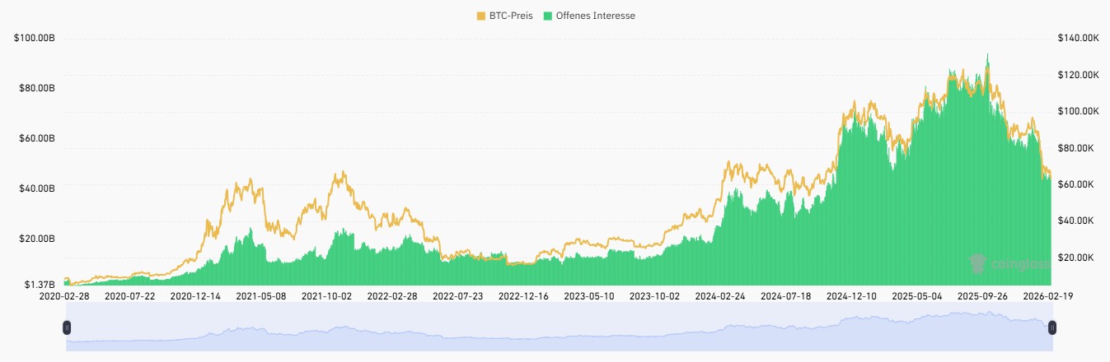Click the $140.00K right axis label

[1079, 38]
